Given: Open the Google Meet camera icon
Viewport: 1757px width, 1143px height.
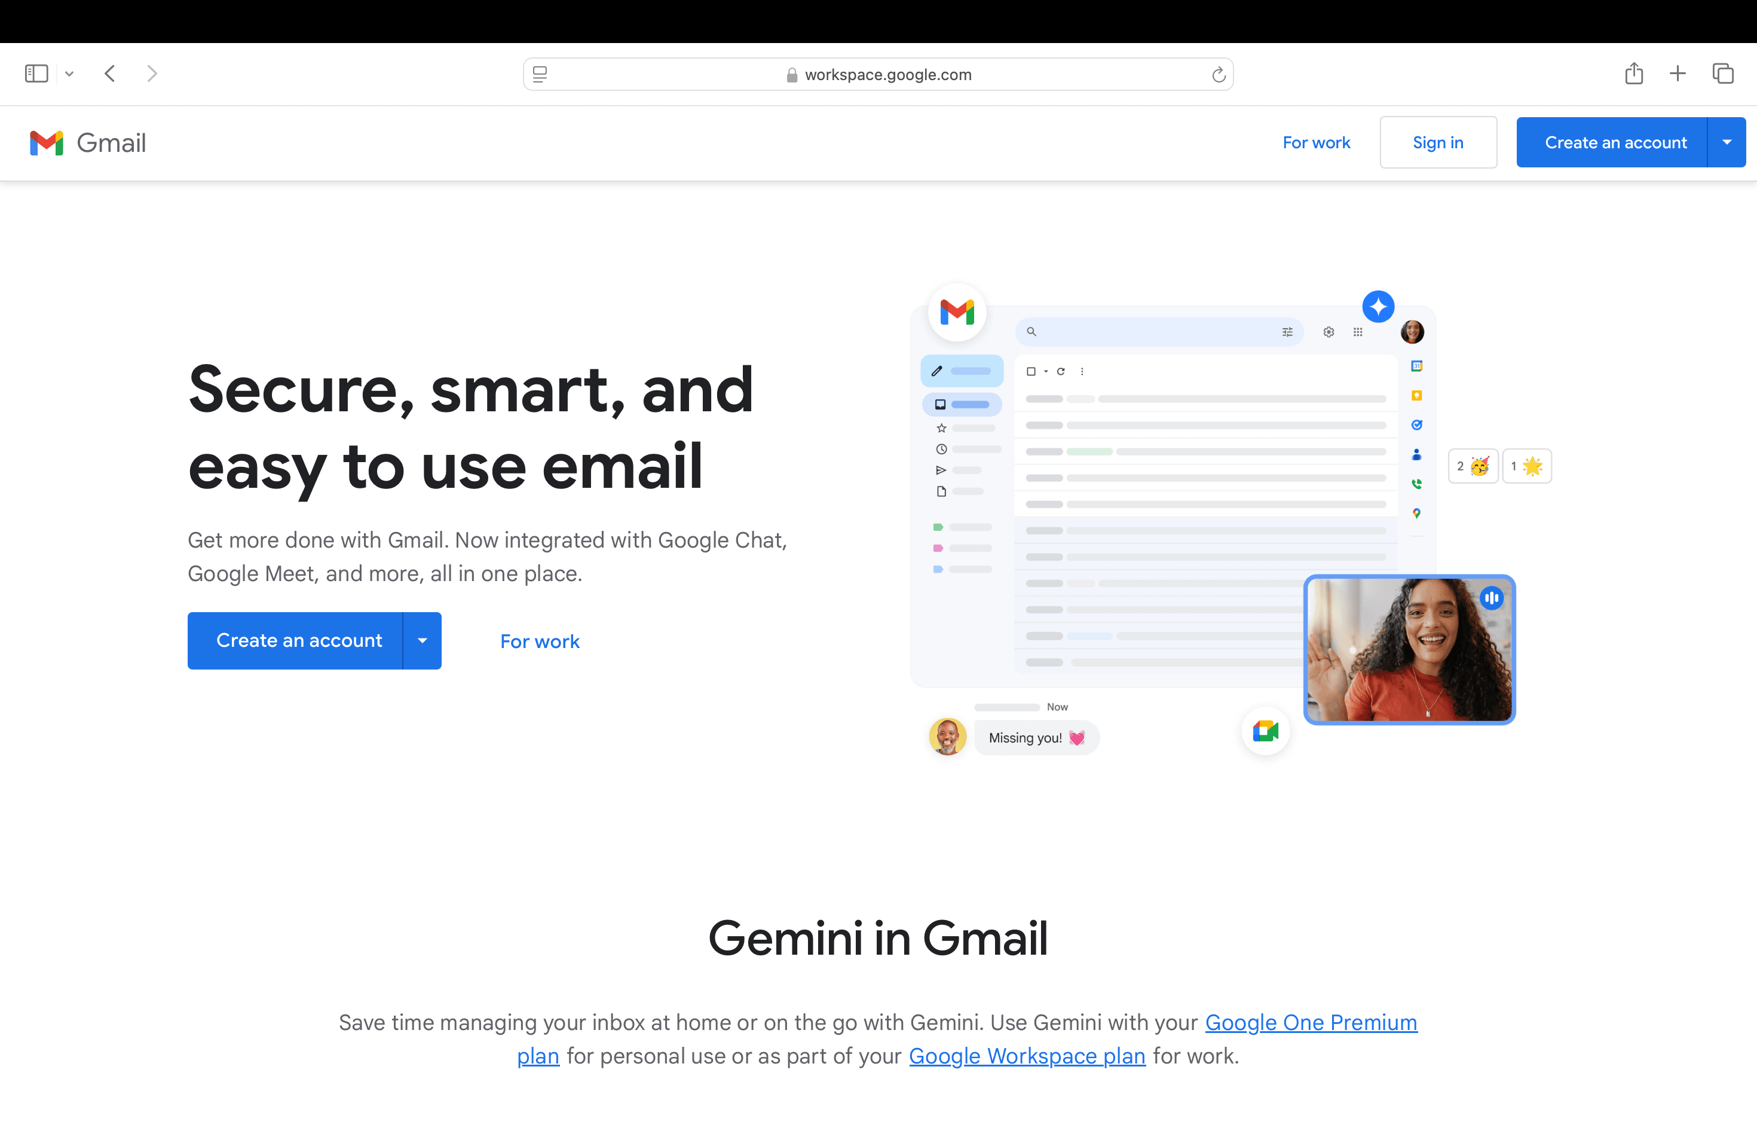Looking at the screenshot, I should click(x=1265, y=731).
